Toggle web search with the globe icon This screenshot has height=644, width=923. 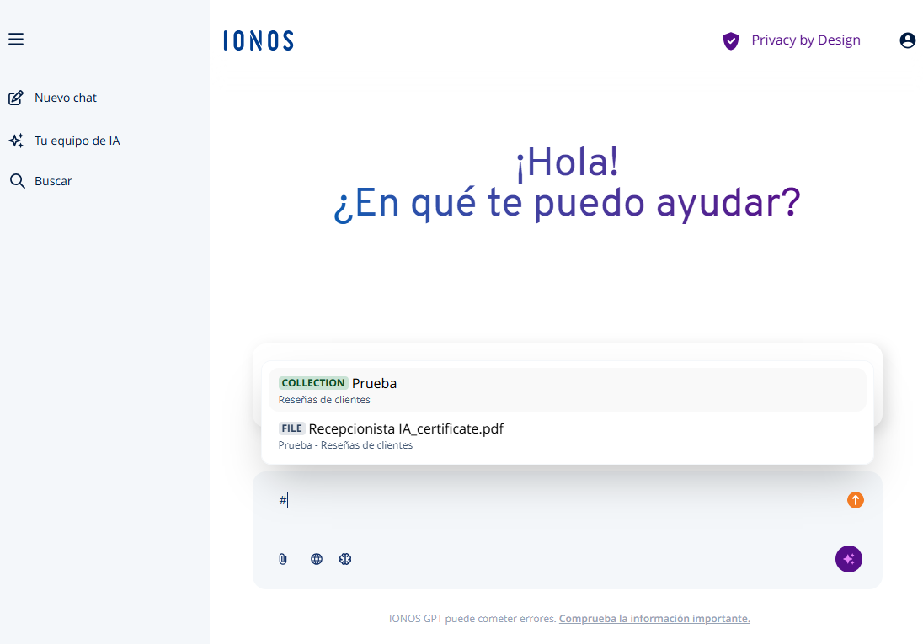(x=316, y=559)
